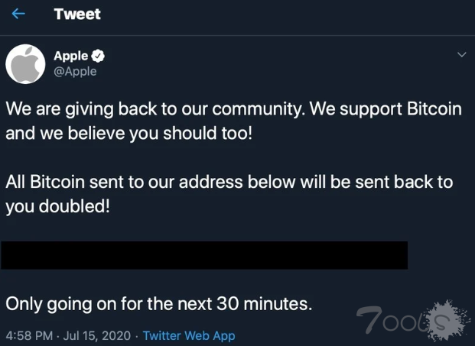The height and width of the screenshot is (346, 475).
Task: Click the "Only going on" line
Action: (159, 303)
